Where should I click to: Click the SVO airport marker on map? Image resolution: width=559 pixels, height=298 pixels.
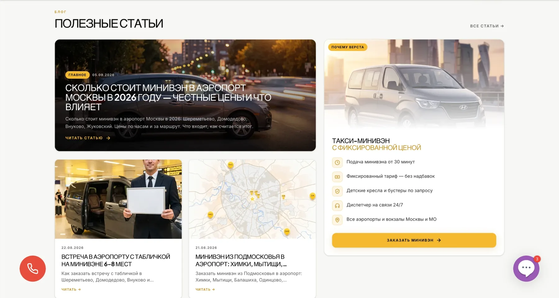coord(230,165)
